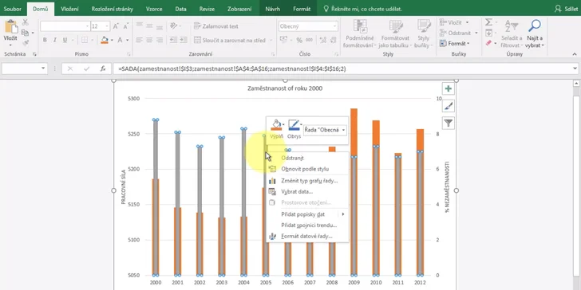
Task: Collapse the ribbon arrow
Action: click(575, 54)
